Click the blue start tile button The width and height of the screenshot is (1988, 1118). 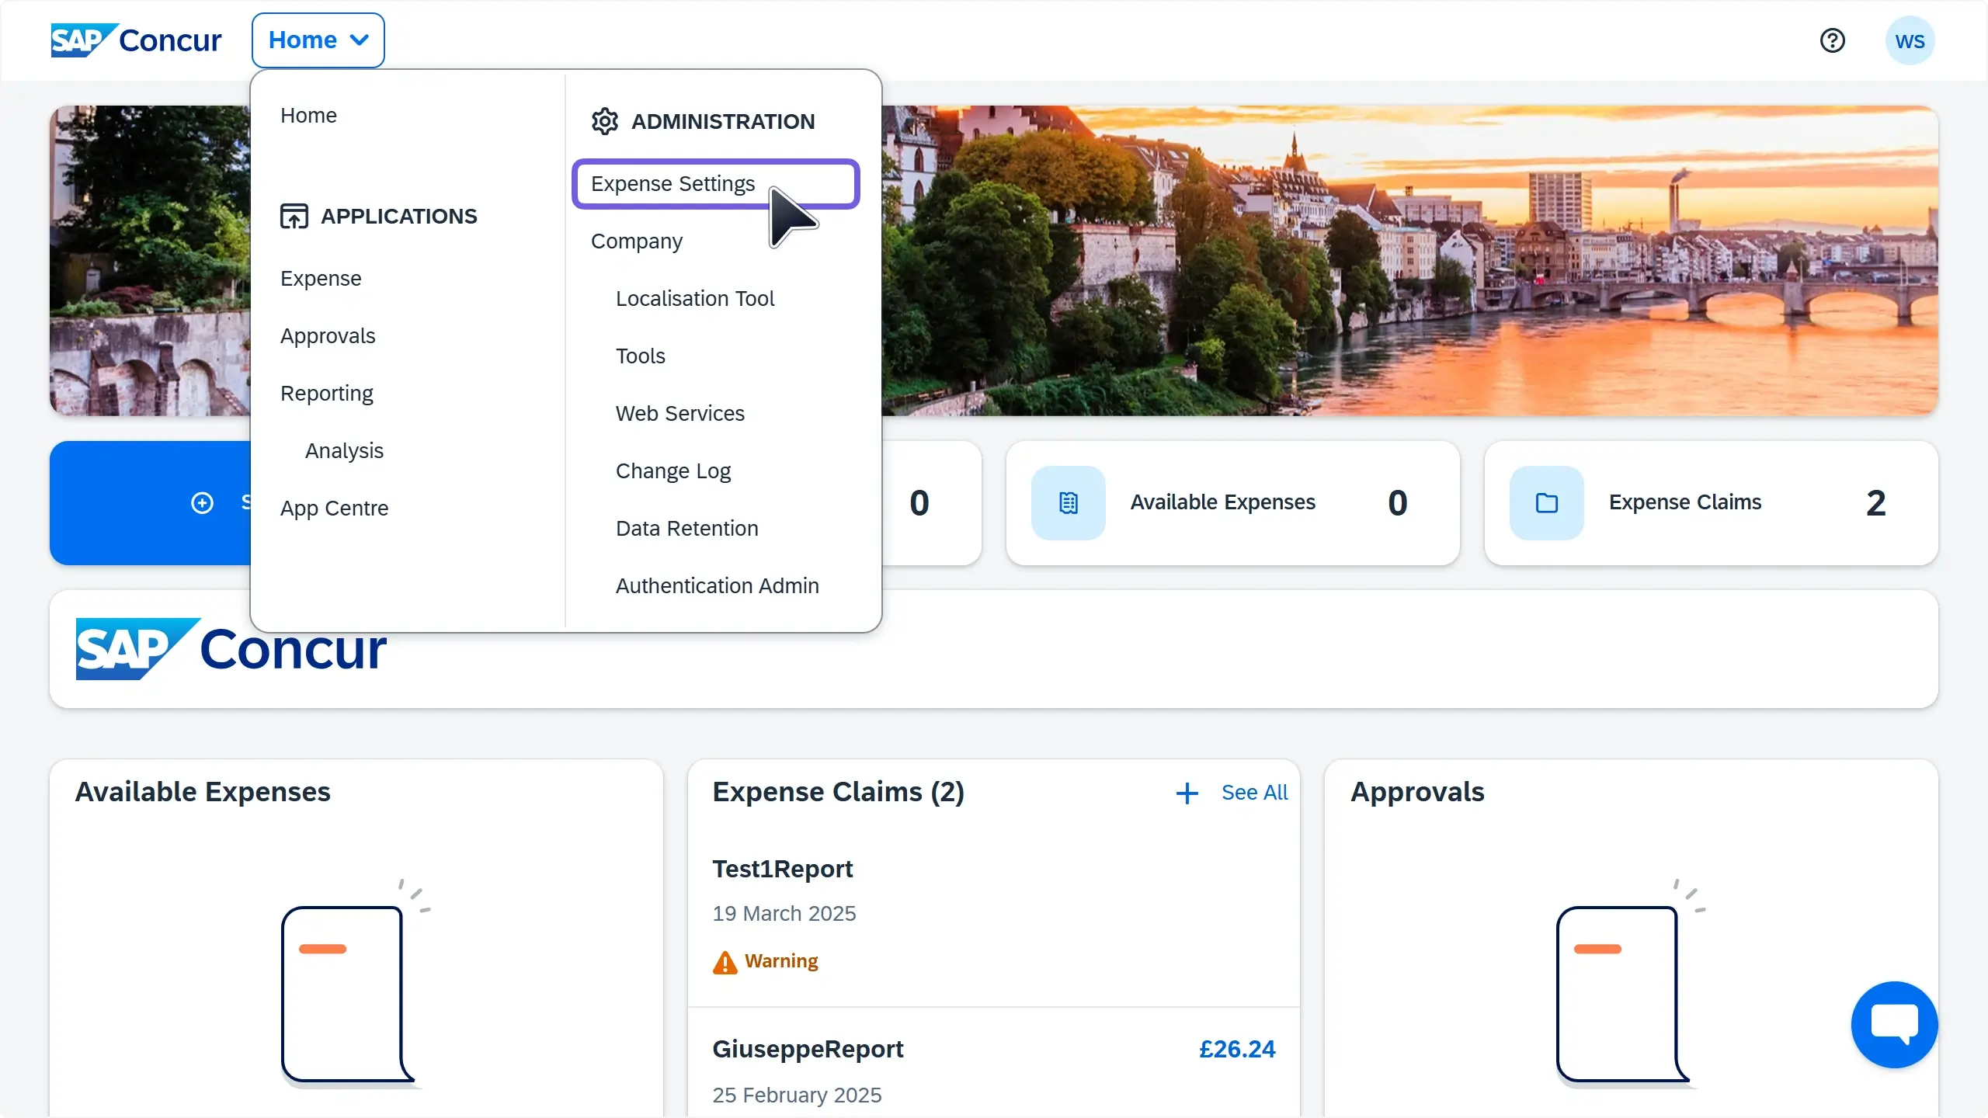(151, 503)
